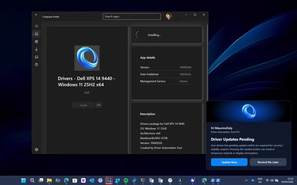Open the Windows Start menu

click(24, 181)
